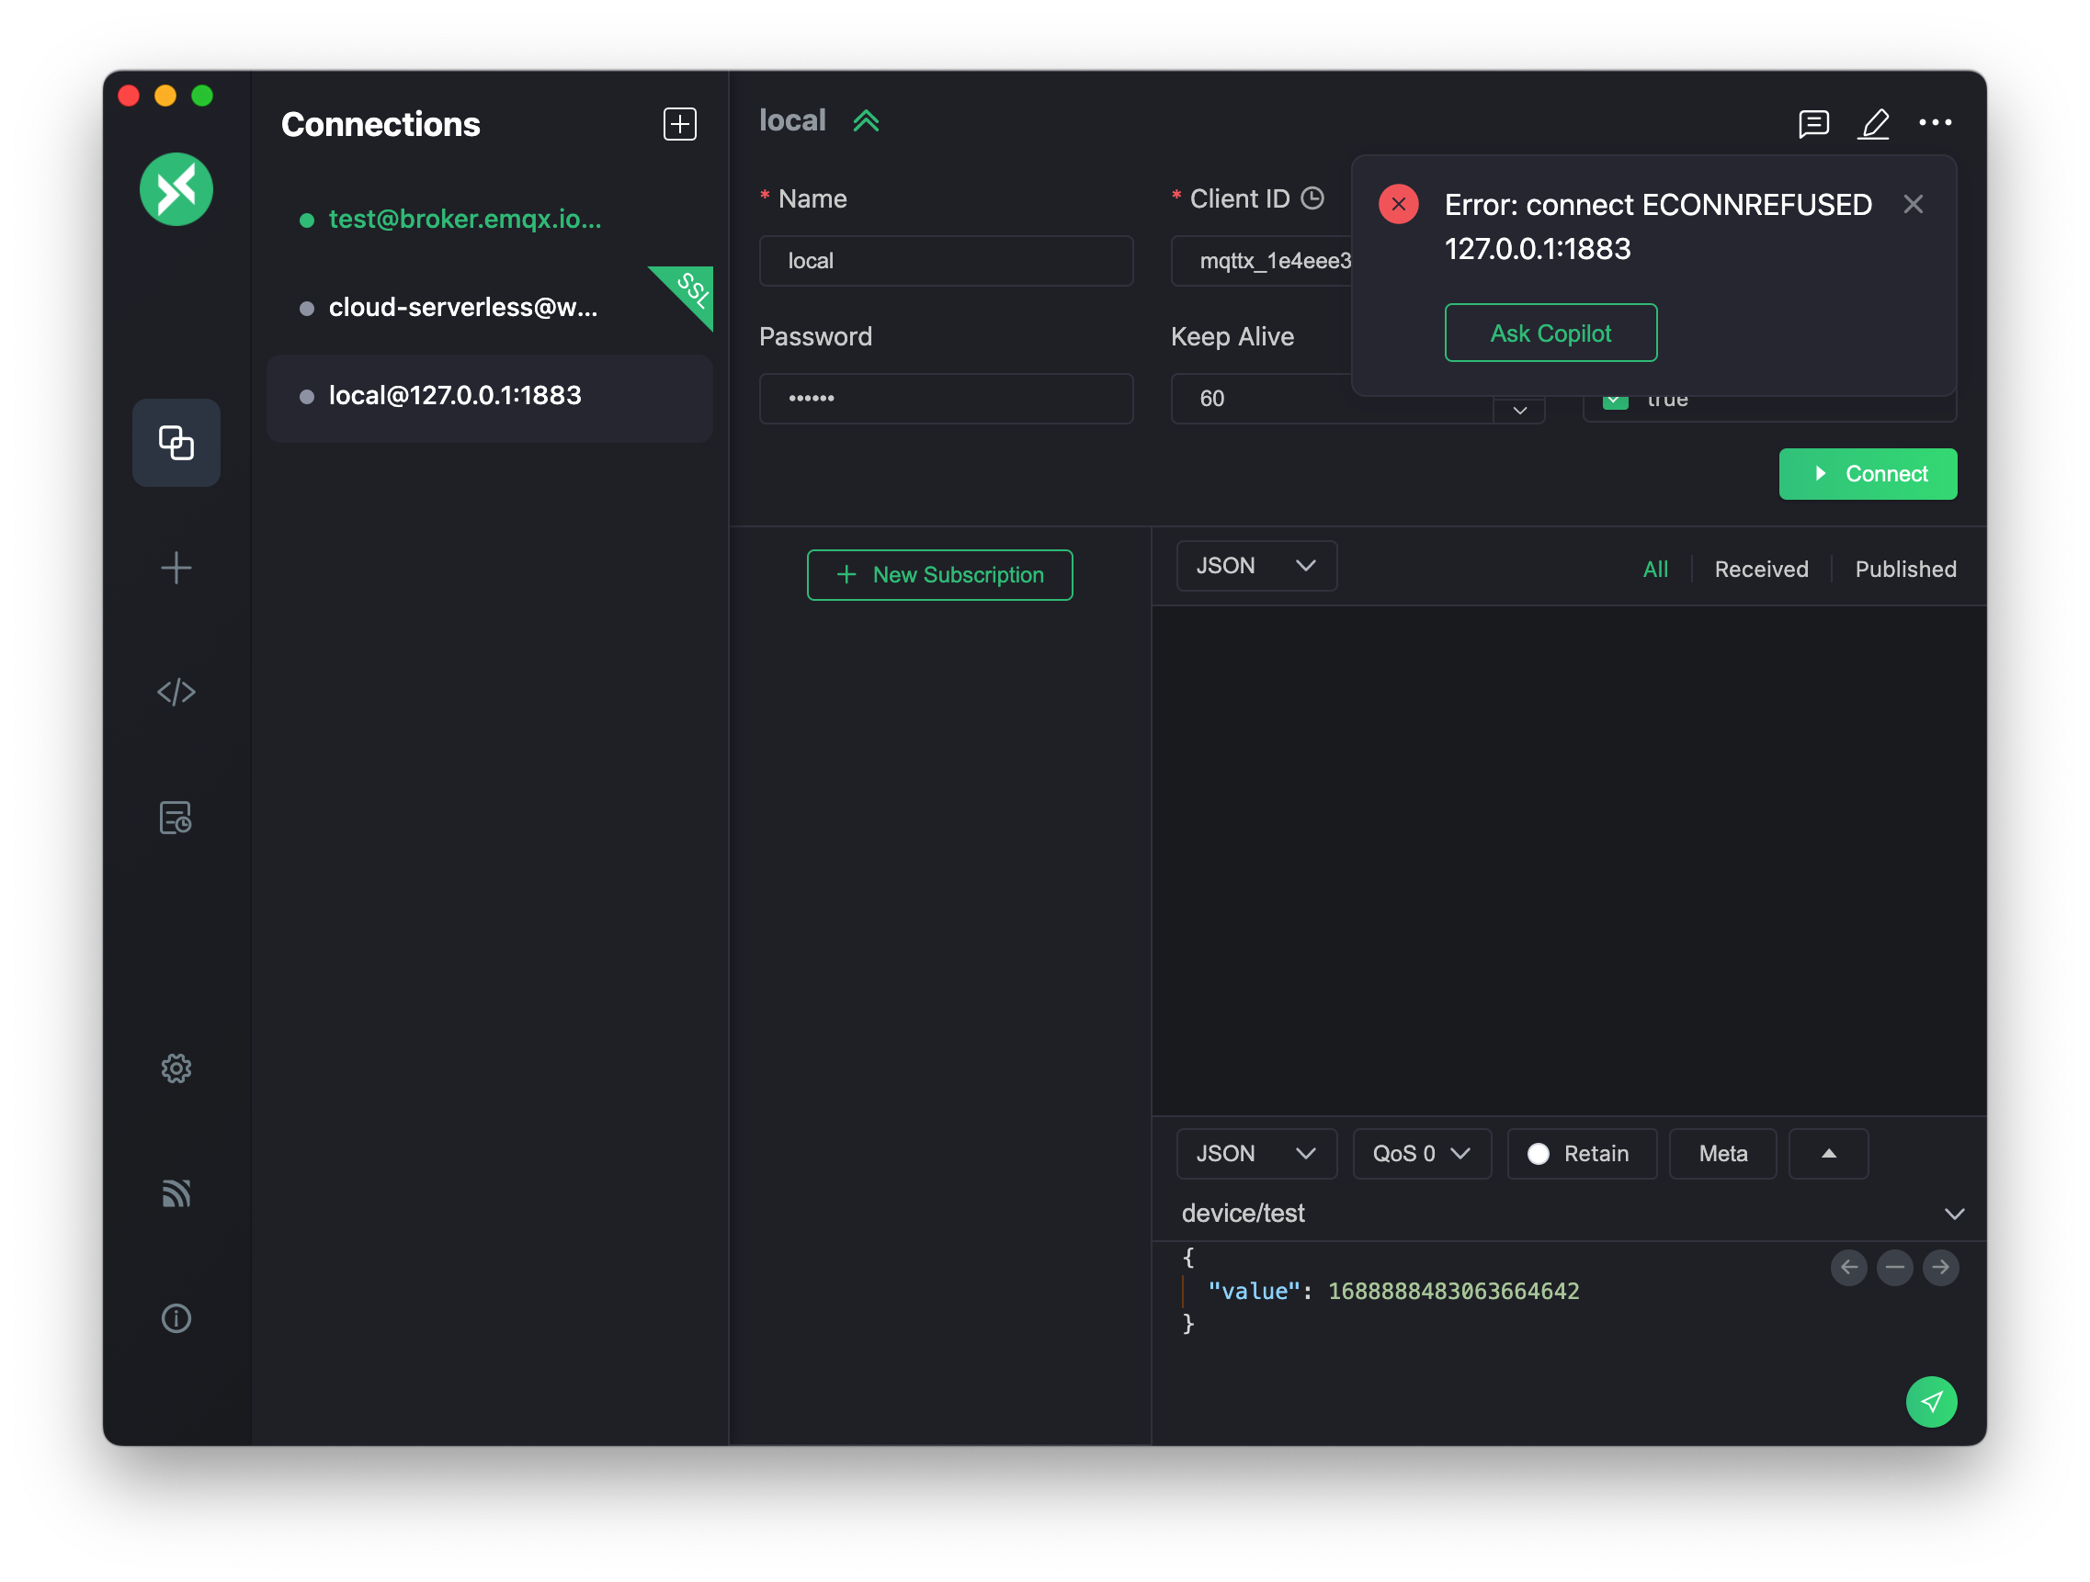Open the Log viewer in the sidebar
The width and height of the screenshot is (2090, 1582).
[176, 818]
